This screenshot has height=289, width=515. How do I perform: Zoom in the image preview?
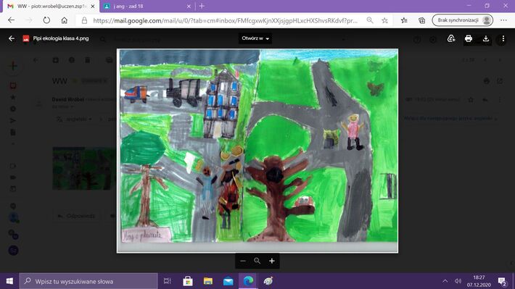(x=271, y=261)
